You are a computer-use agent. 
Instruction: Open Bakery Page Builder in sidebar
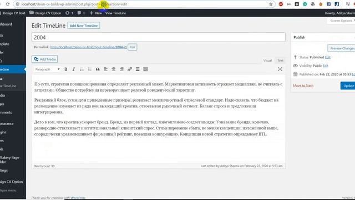(x=10, y=159)
